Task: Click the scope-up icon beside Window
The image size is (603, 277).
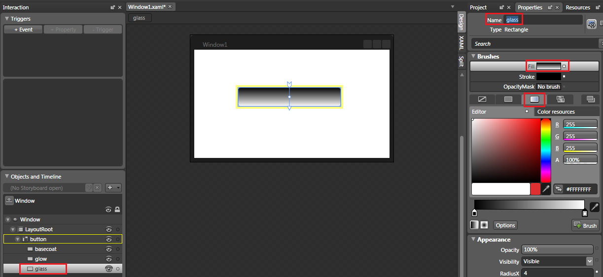Action: click(9, 200)
